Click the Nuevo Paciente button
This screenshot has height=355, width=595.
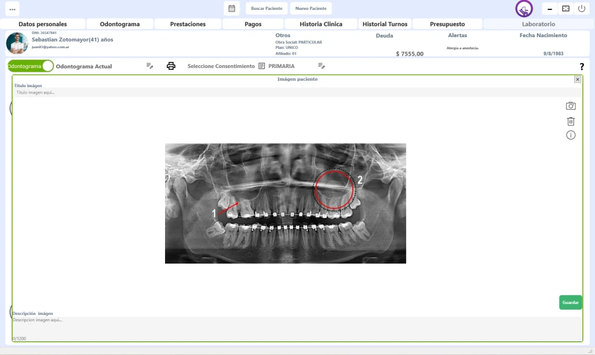pyautogui.click(x=311, y=8)
